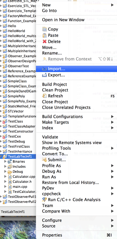Click the Refresh icon in menu
117x239 pixels.
pyautogui.click(x=44, y=96)
